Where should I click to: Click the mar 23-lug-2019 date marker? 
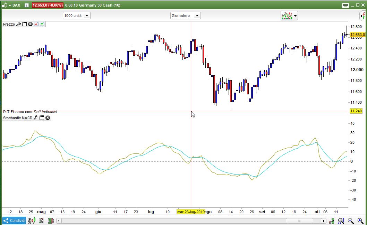click(191, 212)
